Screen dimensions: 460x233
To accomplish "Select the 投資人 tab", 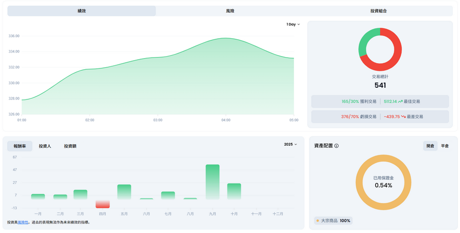I will click(x=45, y=146).
